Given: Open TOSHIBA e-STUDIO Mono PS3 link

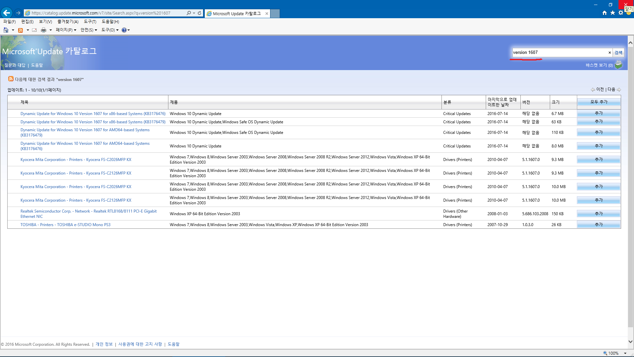Looking at the screenshot, I should [65, 225].
